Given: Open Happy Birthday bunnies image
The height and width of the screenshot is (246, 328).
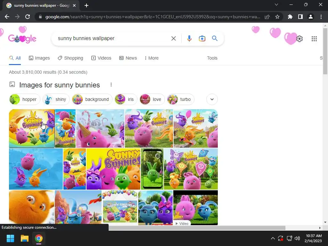Looking at the screenshot, I should [x=120, y=208].
